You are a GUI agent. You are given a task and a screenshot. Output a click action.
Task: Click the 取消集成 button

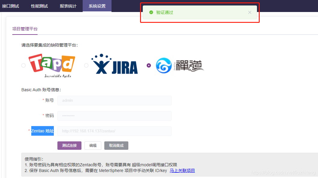pyautogui.click(x=116, y=146)
